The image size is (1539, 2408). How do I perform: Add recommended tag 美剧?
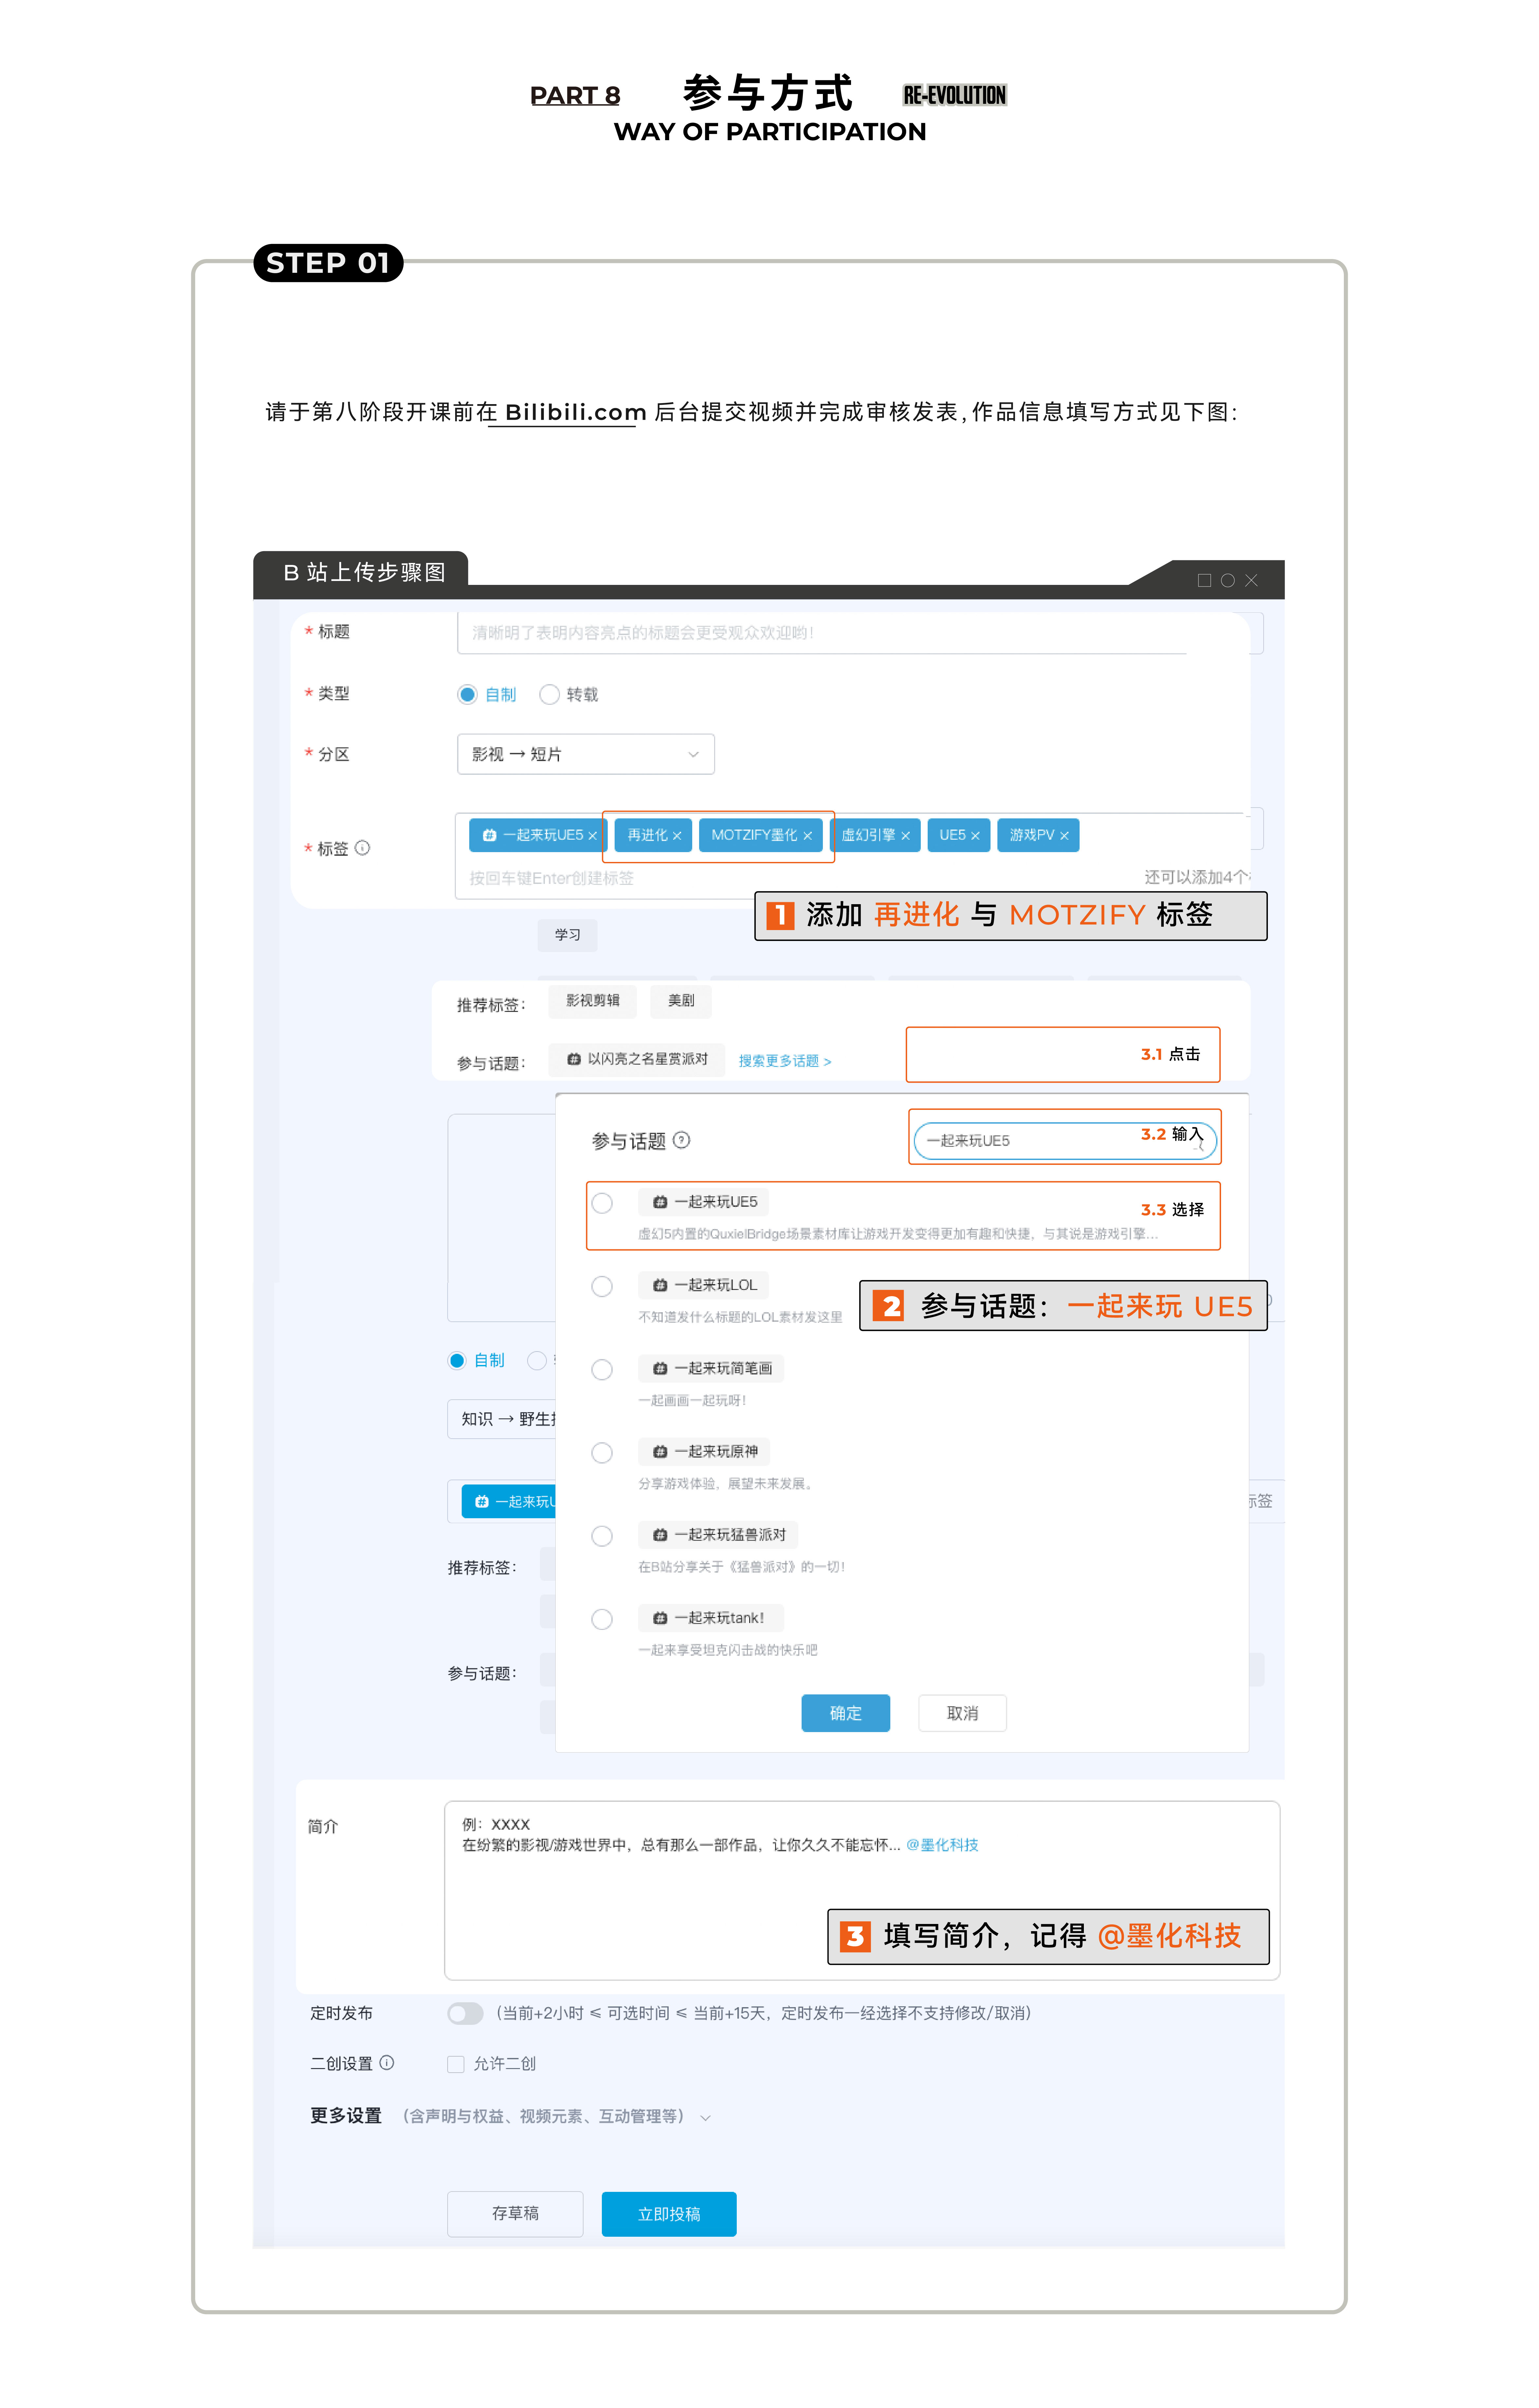pos(681,1001)
